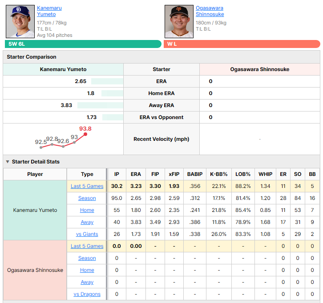
Task: Open Kanemaru's Away stats link
Action: coord(87,222)
